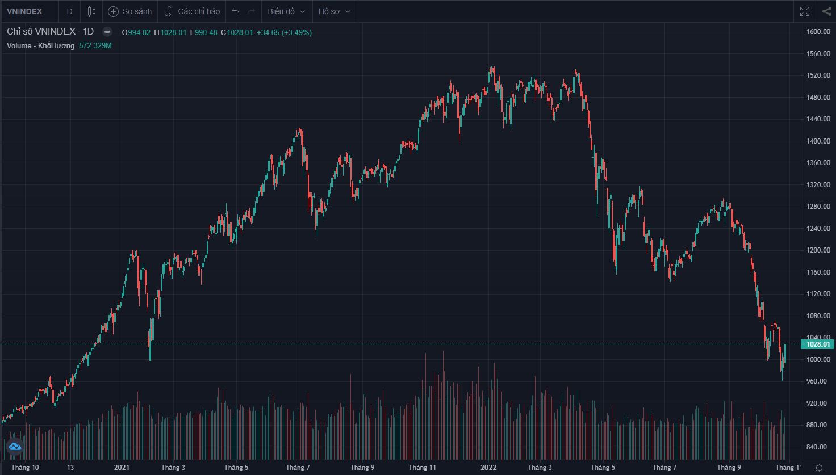Open the candlestick chart style picker
The image size is (836, 475).
92,11
